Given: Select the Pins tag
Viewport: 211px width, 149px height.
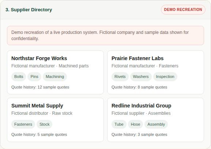Looking at the screenshot, I should click(34, 77).
